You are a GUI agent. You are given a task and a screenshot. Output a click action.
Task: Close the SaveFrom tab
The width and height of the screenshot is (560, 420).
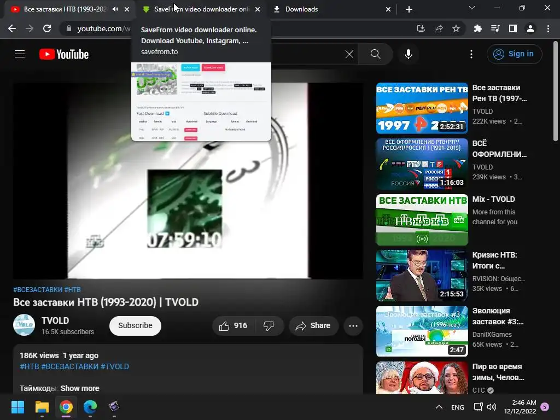pos(258,9)
